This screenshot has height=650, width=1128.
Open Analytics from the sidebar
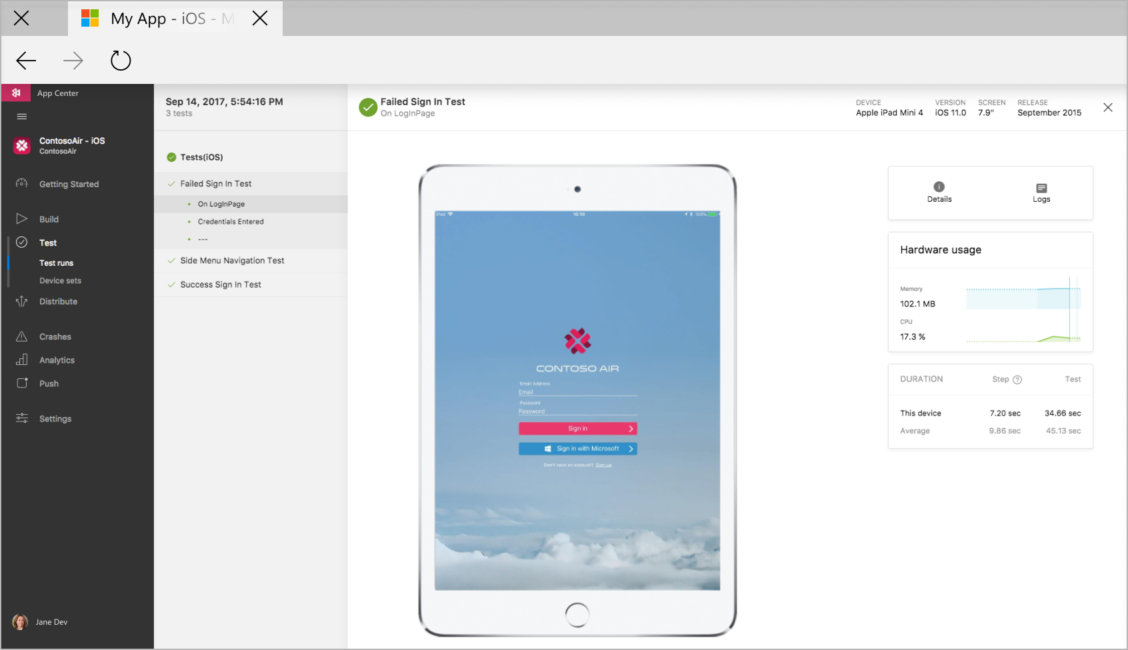pyautogui.click(x=57, y=360)
